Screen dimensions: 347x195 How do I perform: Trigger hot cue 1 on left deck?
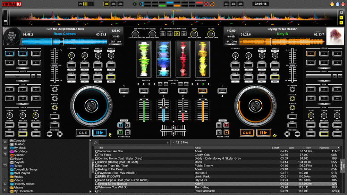9,53
